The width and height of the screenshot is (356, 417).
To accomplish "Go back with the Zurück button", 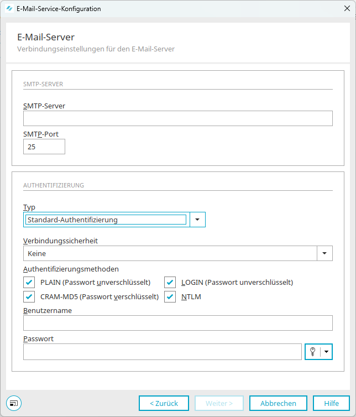I will (x=164, y=403).
